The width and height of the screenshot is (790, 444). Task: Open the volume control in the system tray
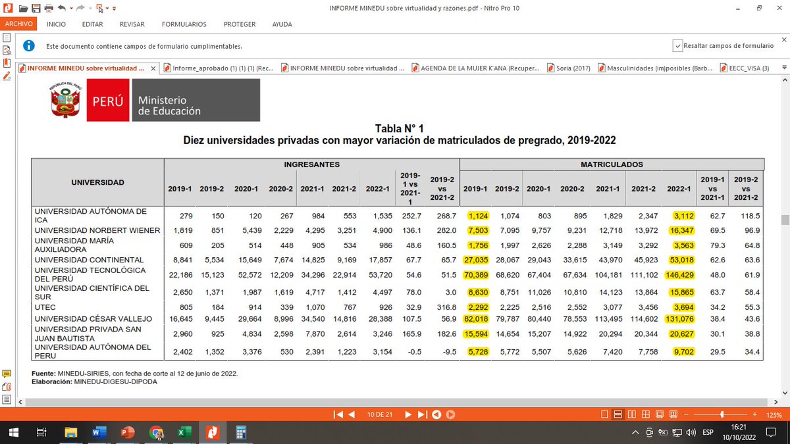point(690,433)
